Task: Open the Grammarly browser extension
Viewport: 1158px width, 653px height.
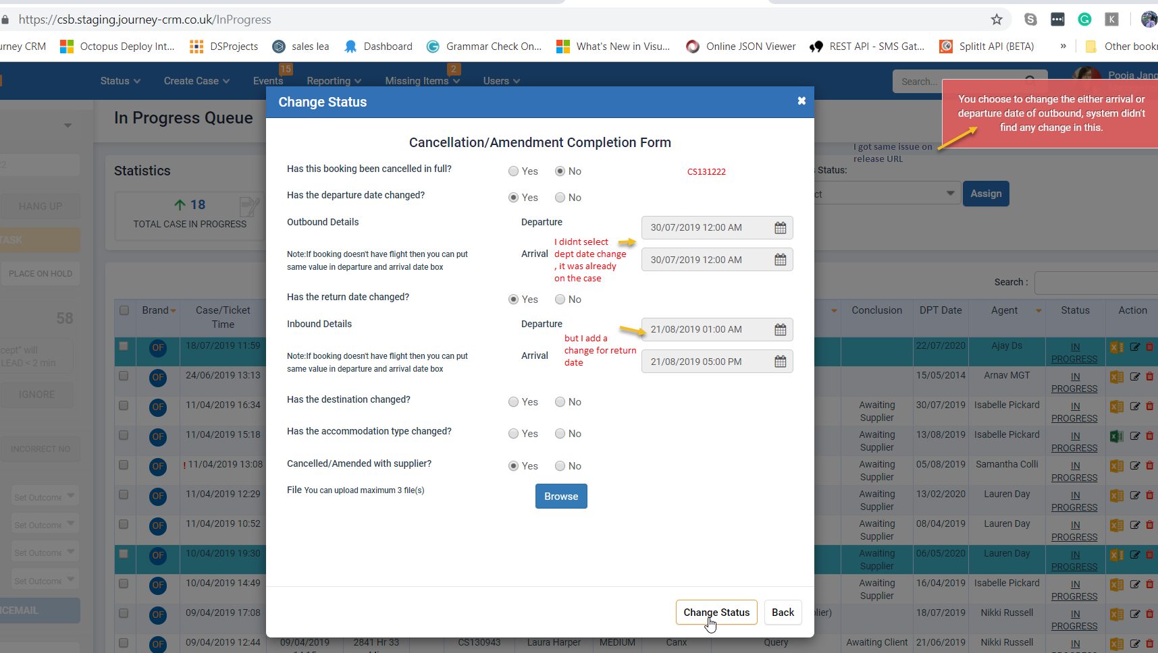Action: (x=1084, y=20)
